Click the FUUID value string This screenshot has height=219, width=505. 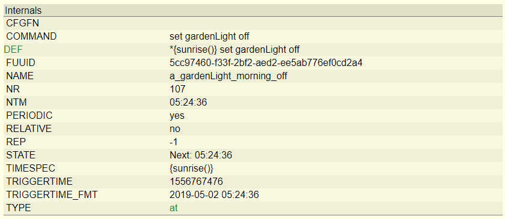(266, 63)
